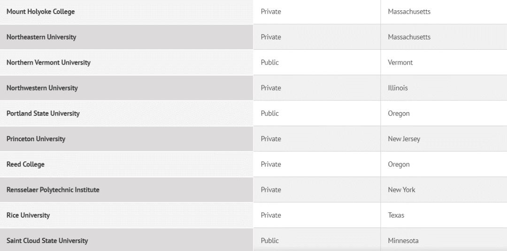Open Rice University row

click(x=28, y=215)
